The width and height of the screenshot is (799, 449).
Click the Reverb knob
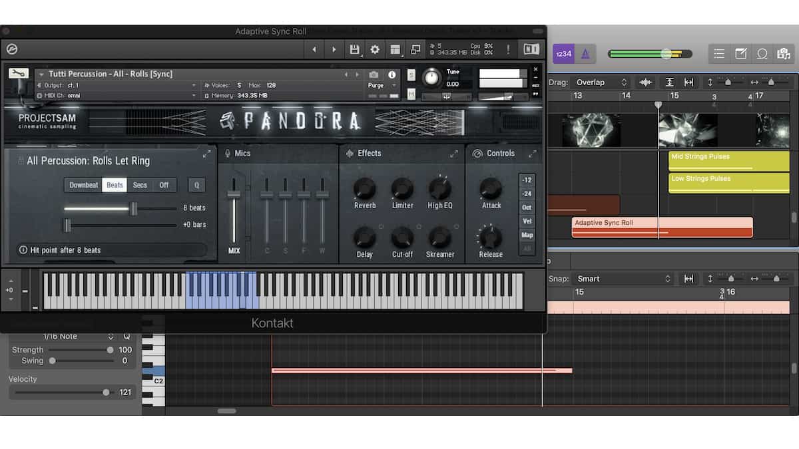pyautogui.click(x=364, y=189)
